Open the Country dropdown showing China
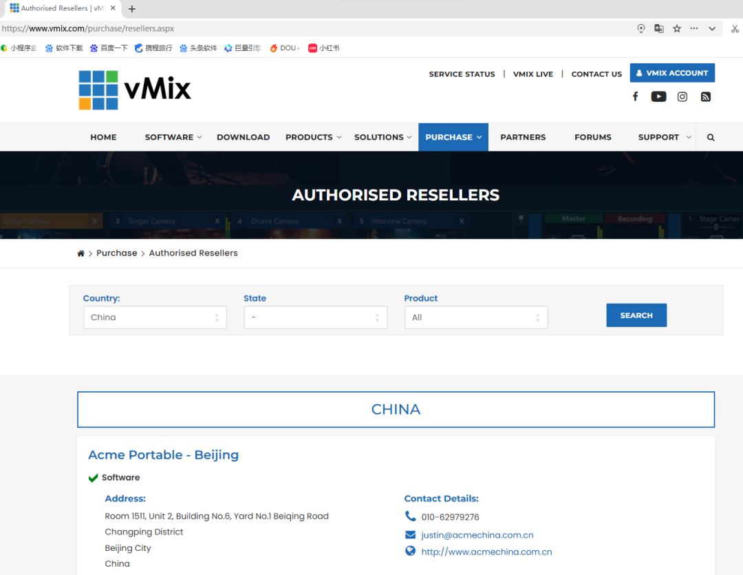This screenshot has height=575, width=743. (x=155, y=317)
